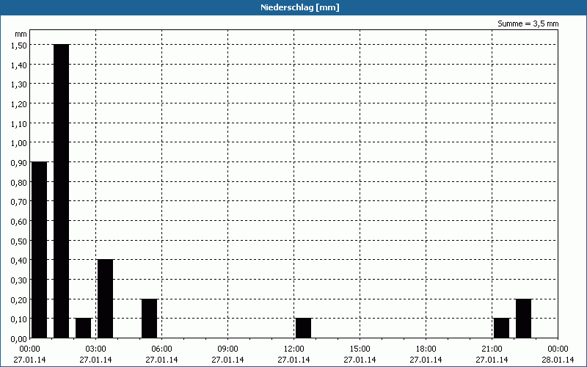The image size is (587, 367).
Task: Click the 28.01.14 date label
Action: (x=558, y=360)
